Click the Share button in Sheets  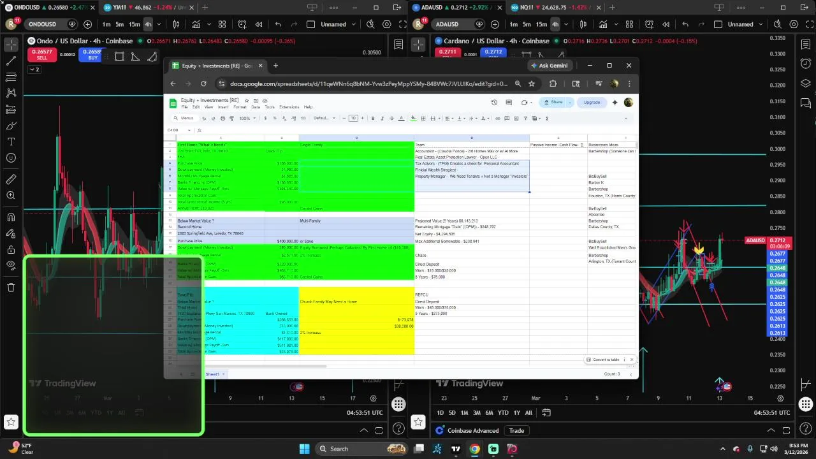point(553,102)
